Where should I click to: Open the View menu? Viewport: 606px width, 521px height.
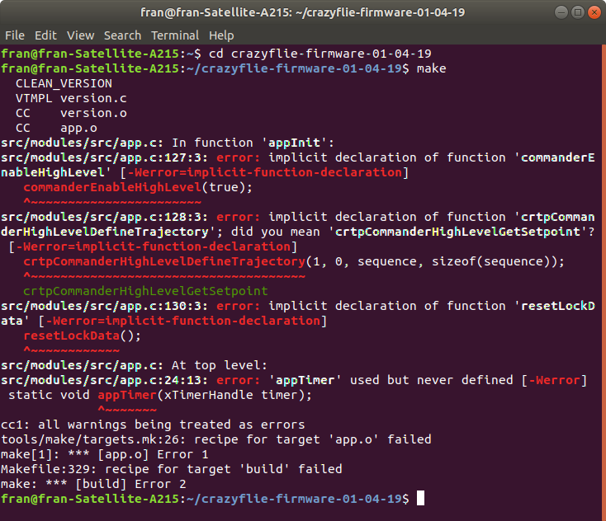pos(81,35)
